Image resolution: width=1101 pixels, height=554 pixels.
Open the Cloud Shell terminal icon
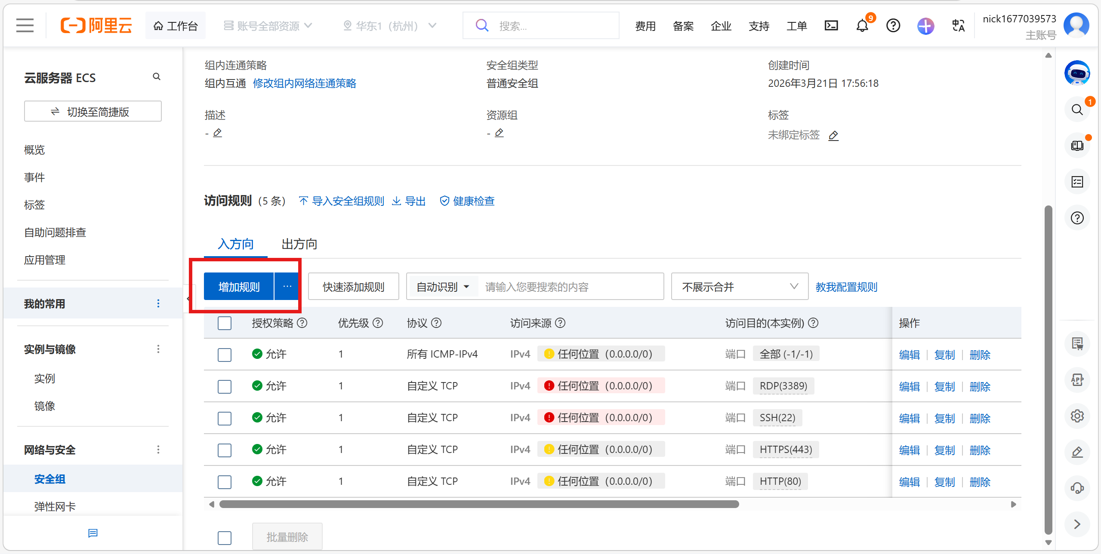tap(831, 26)
